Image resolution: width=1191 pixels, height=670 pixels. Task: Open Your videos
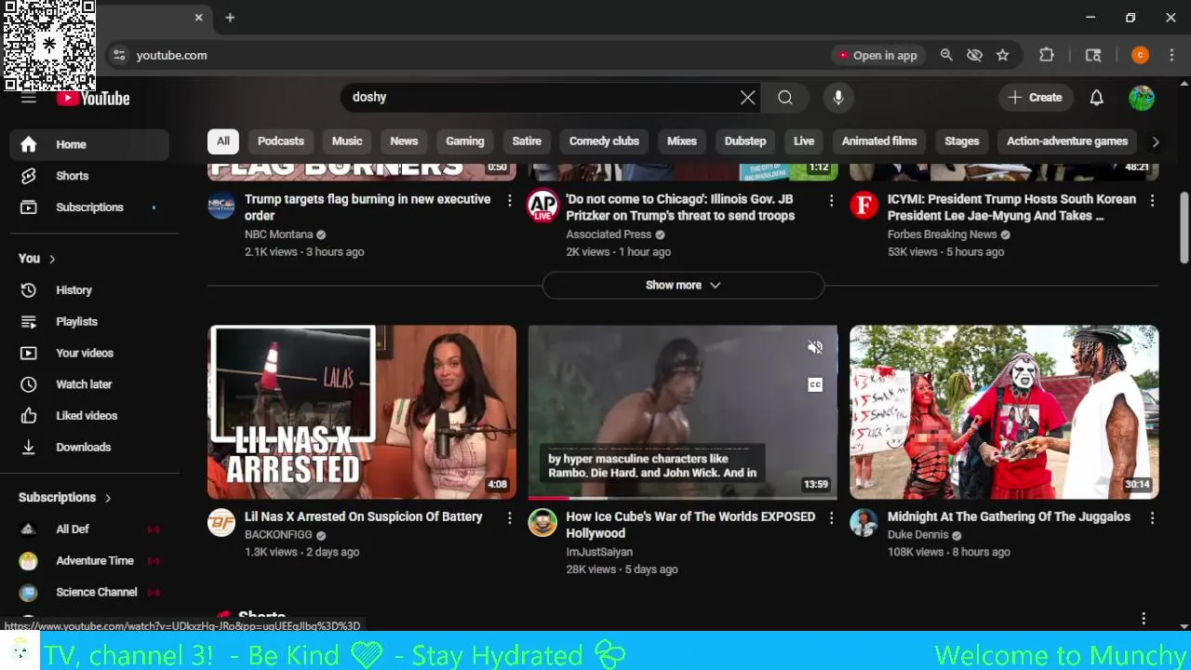point(89,354)
